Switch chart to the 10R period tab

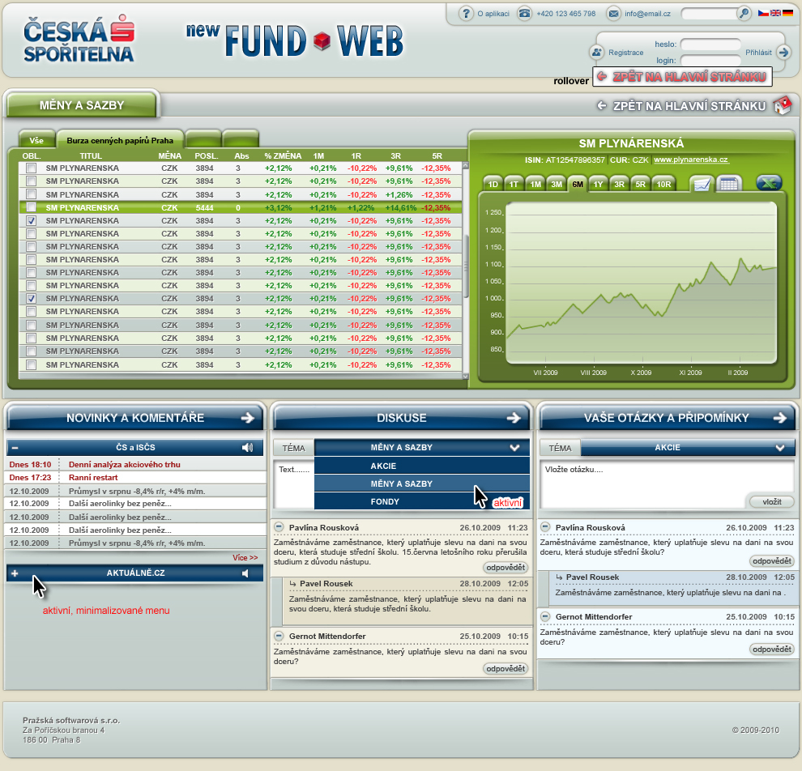pos(664,184)
